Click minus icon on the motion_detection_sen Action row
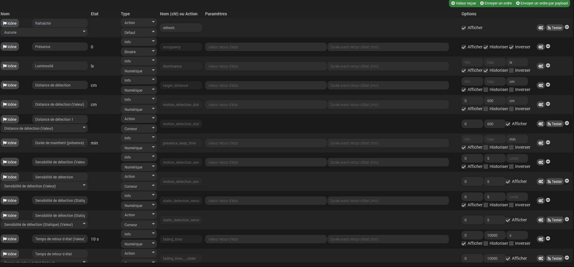574x267 pixels. coord(567,181)
